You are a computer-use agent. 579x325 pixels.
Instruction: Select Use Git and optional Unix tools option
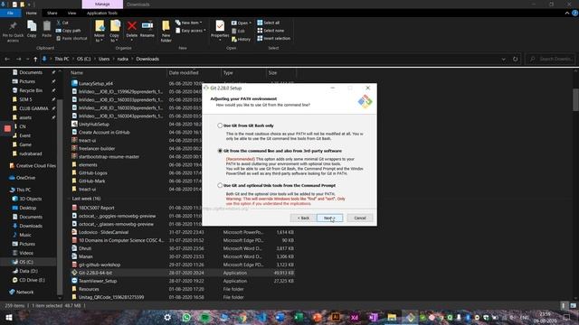coord(220,185)
